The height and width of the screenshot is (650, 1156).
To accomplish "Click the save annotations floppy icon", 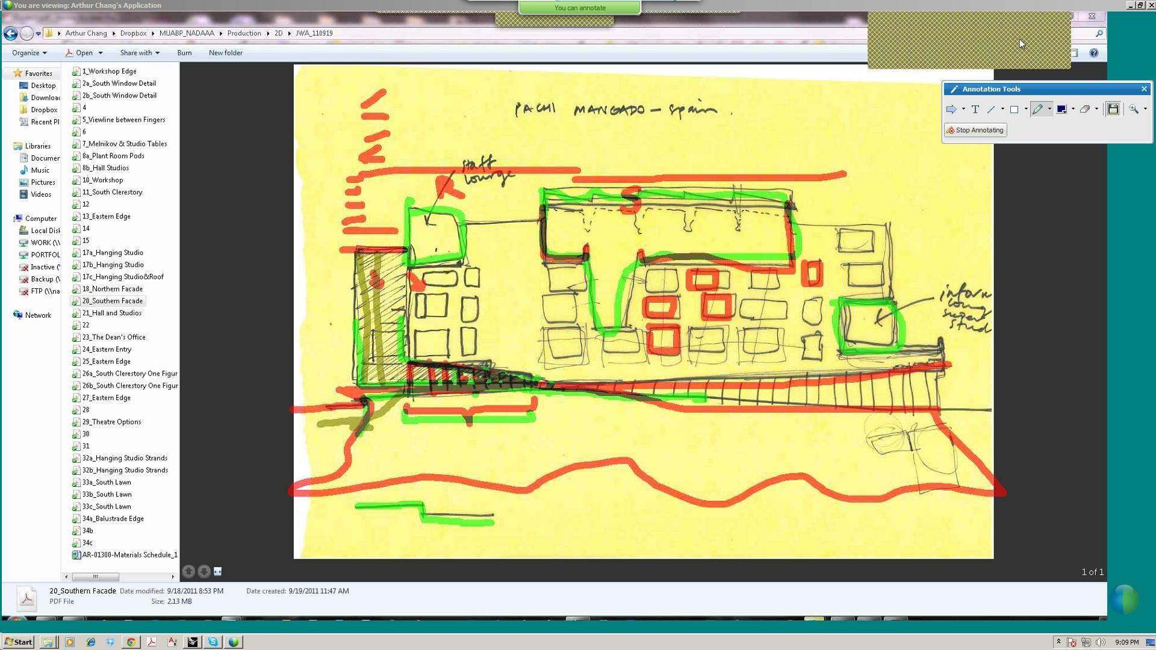I will click(1113, 110).
